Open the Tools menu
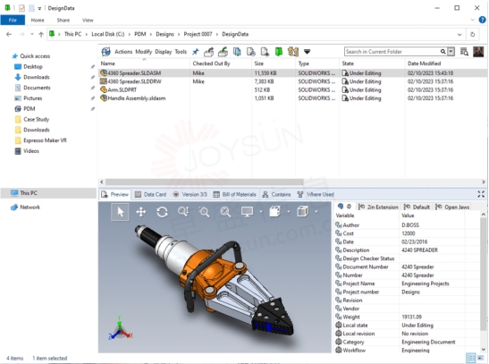The width and height of the screenshot is (489, 364). click(x=181, y=52)
